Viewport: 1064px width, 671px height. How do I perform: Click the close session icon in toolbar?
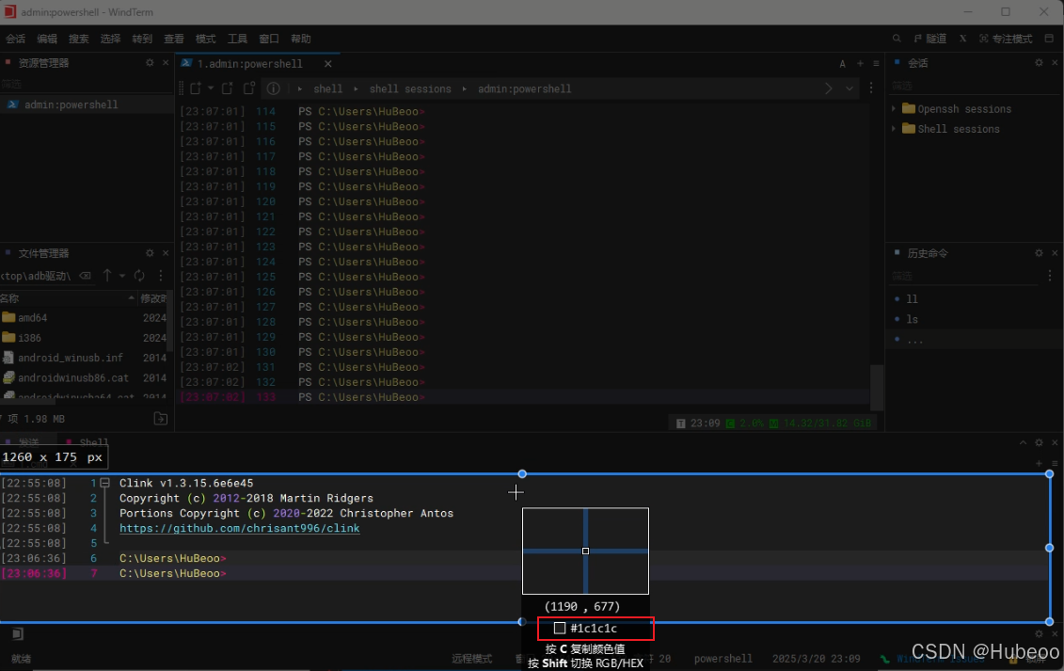[228, 88]
